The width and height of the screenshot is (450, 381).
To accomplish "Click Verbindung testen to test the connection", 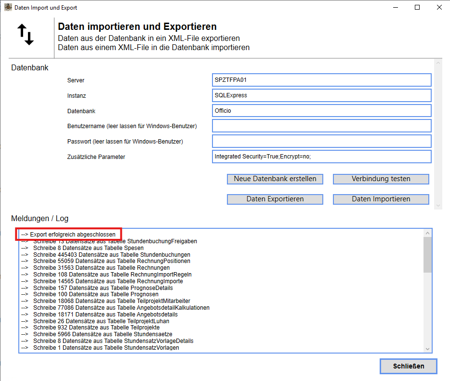I will pos(380,179).
